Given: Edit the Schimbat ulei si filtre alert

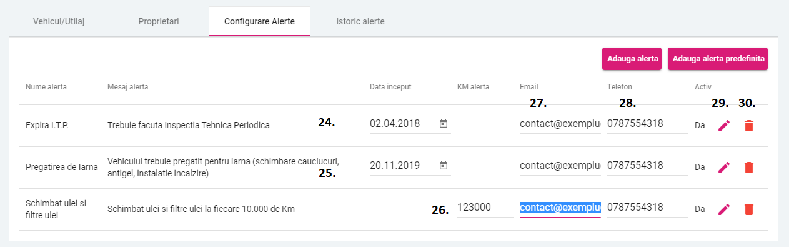Looking at the screenshot, I should point(723,209).
